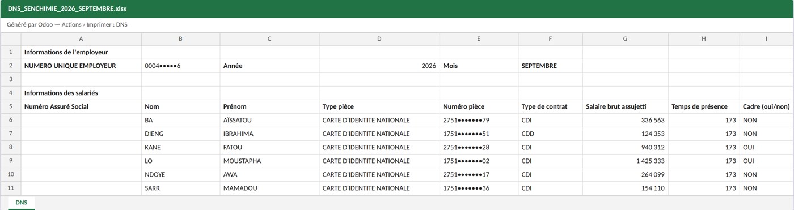Select LO's Cadre cell OUI
This screenshot has height=210, width=794.
(766, 161)
